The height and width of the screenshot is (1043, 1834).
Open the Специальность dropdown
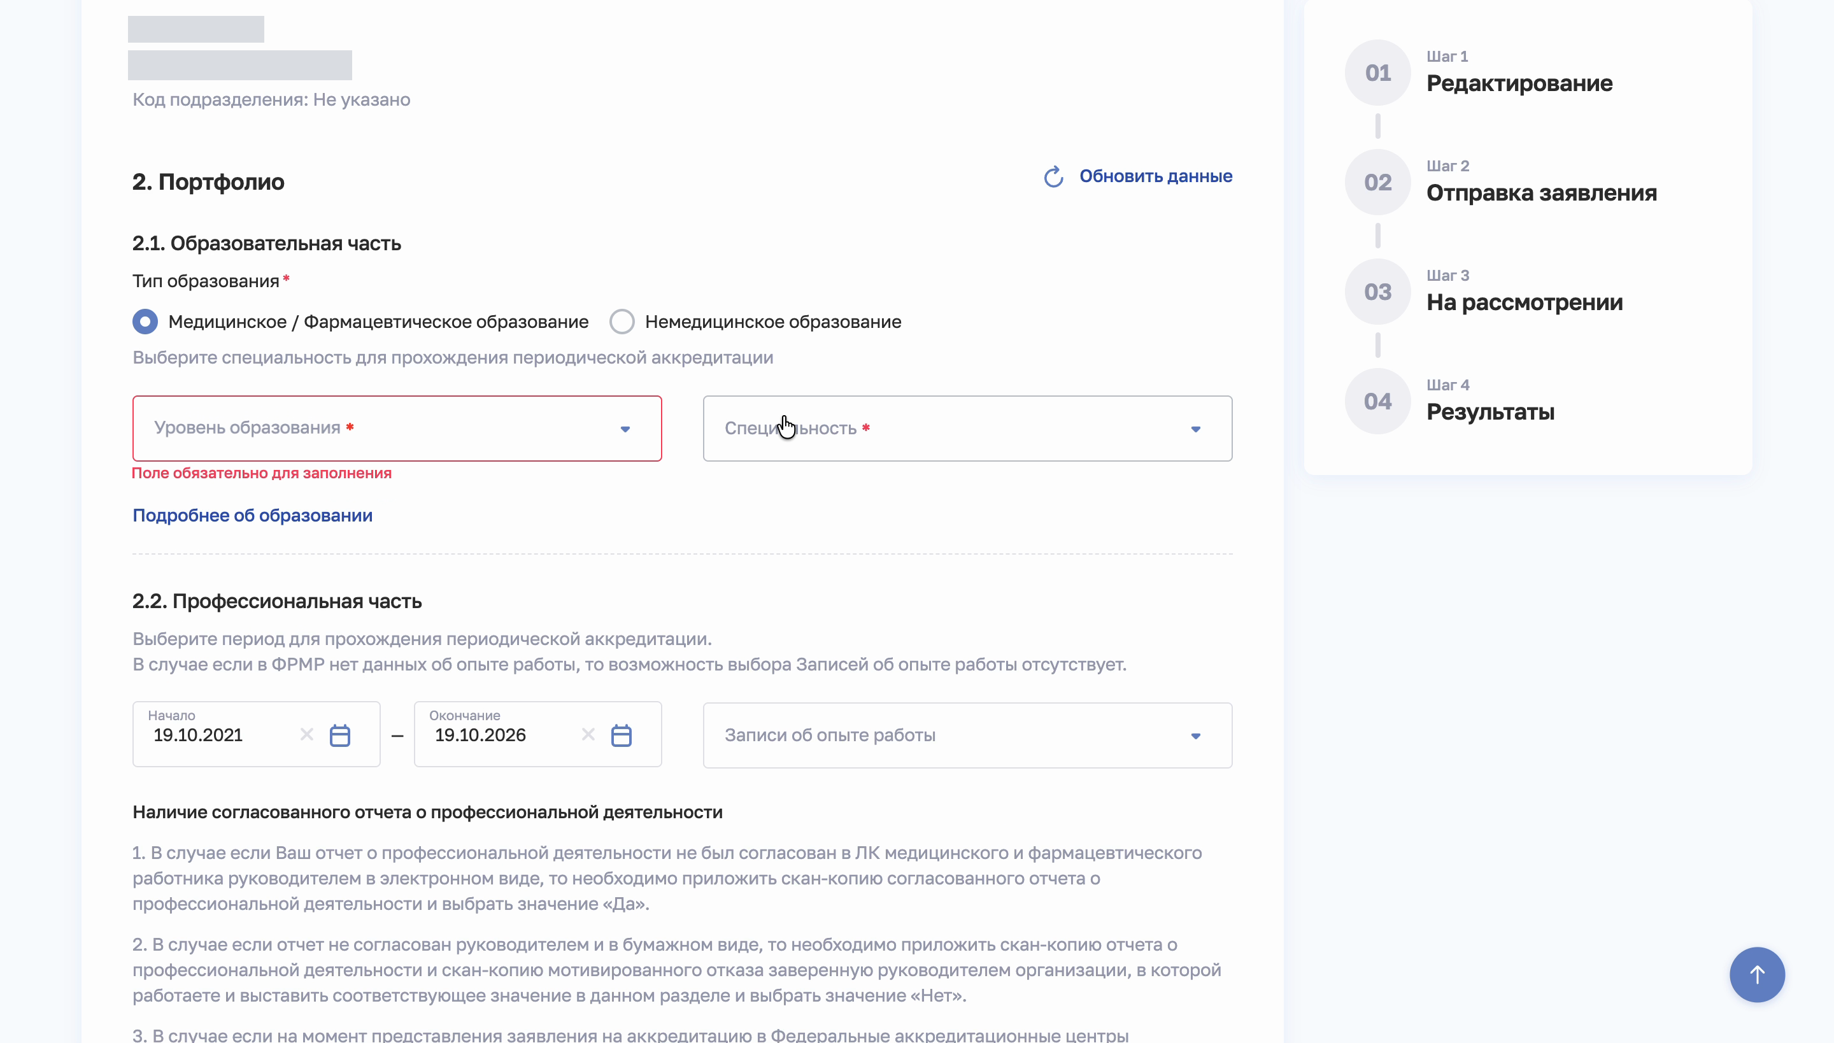(967, 429)
